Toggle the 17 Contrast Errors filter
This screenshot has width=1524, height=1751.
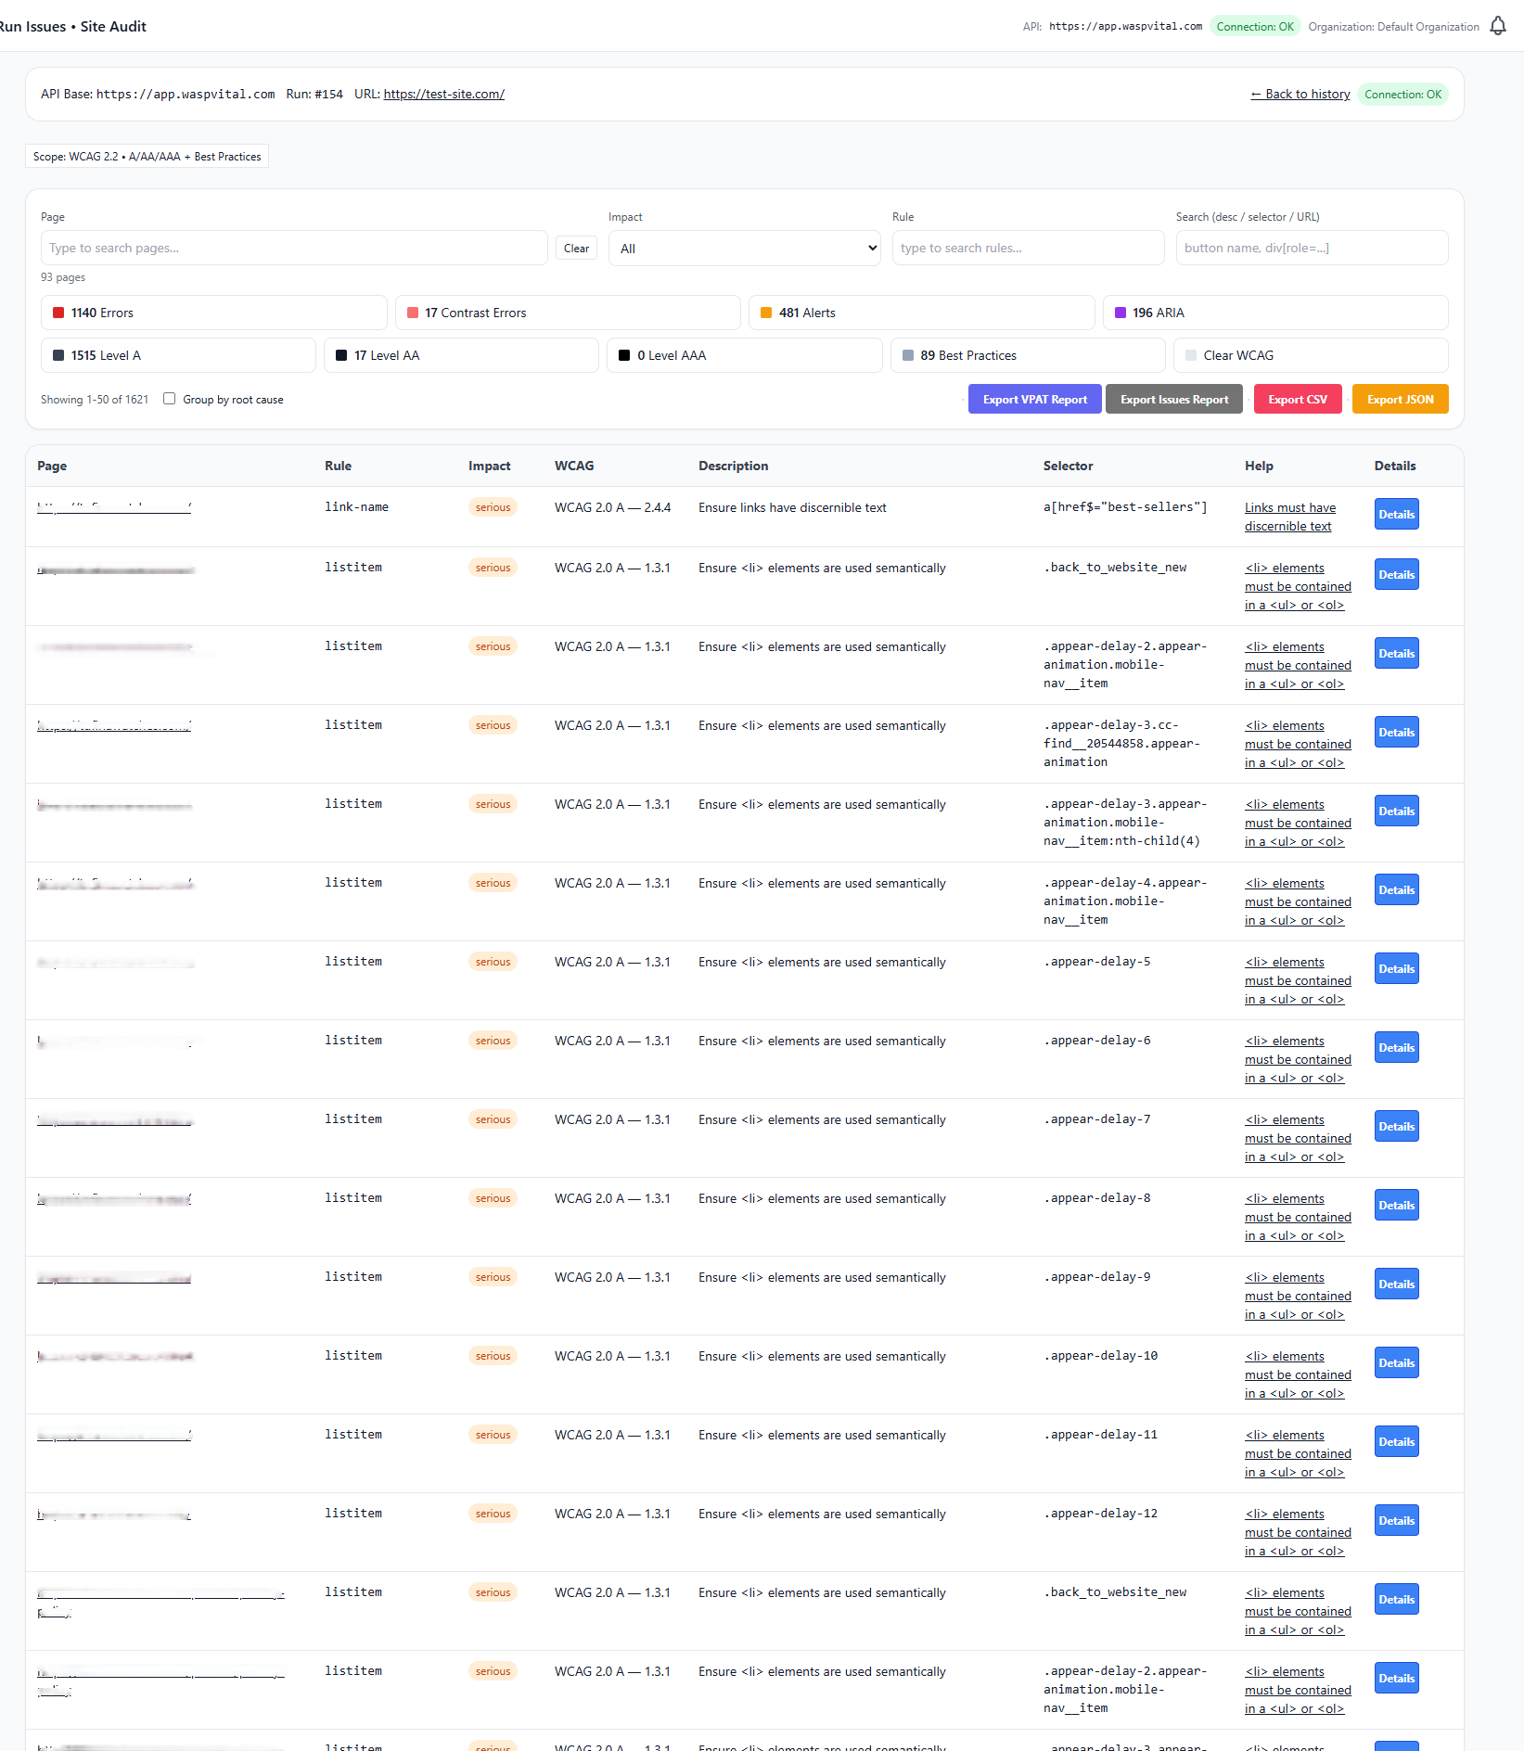pyautogui.click(x=567, y=313)
